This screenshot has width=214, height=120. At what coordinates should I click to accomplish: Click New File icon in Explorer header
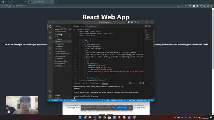coord(62,29)
